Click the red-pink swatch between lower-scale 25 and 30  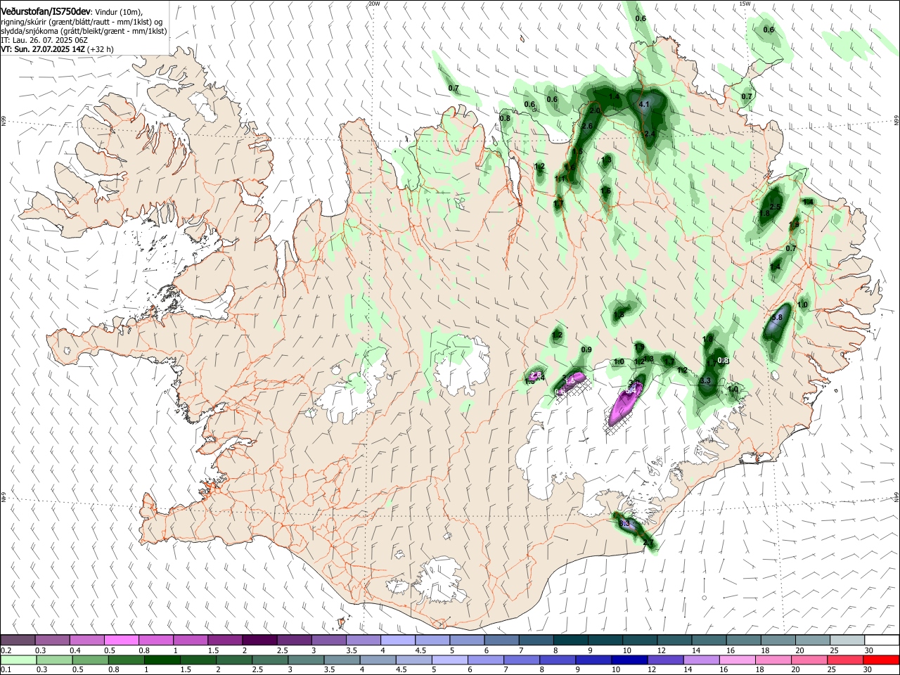845,660
